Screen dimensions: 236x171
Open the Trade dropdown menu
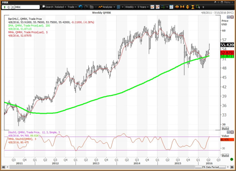point(72,7)
